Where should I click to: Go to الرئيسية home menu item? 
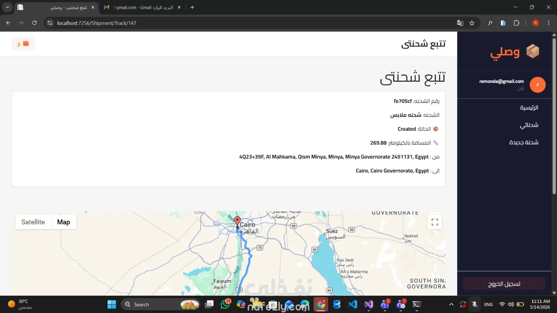pyautogui.click(x=529, y=107)
